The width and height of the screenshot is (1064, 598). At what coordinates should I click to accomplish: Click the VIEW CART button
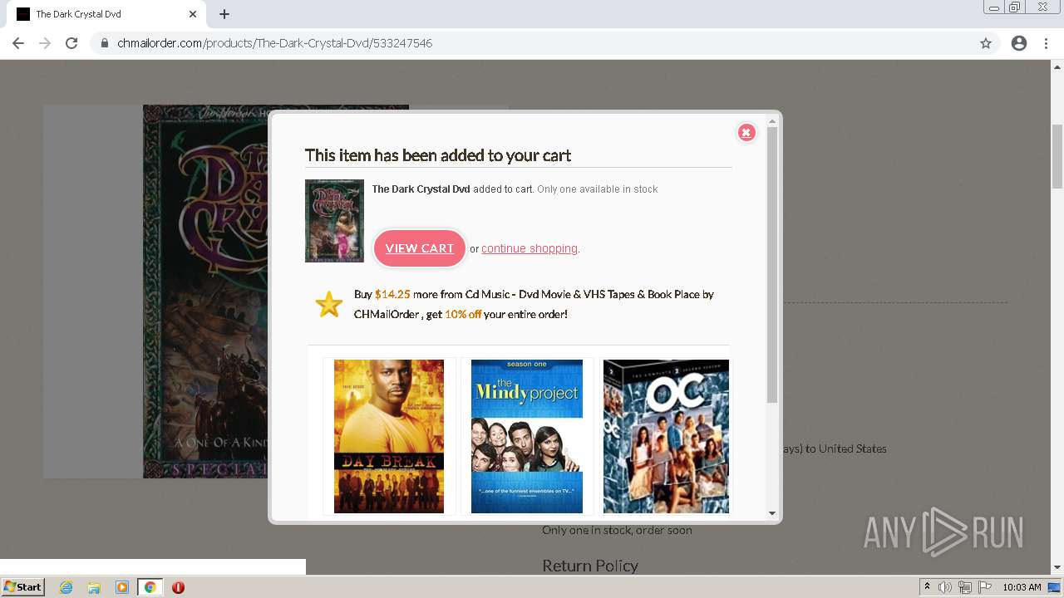click(x=420, y=248)
